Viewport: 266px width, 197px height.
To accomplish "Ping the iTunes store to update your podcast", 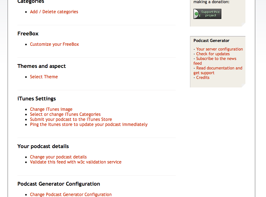I will [88, 124].
